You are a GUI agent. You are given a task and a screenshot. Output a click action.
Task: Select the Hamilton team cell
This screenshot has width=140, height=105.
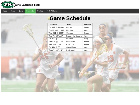74,30
